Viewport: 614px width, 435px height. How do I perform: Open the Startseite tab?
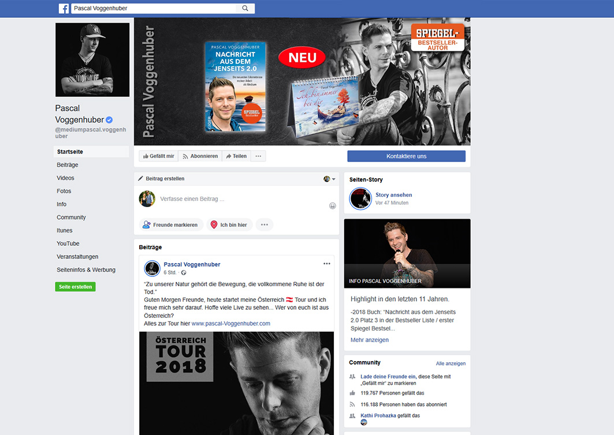[91, 152]
